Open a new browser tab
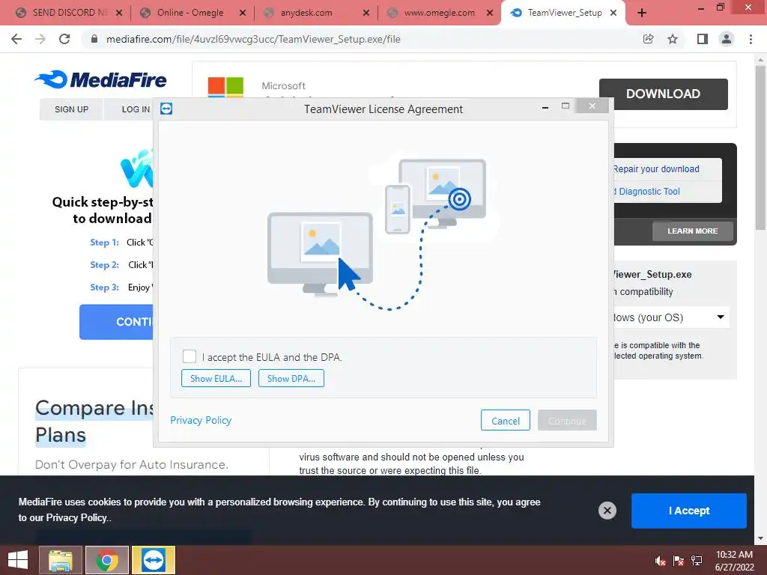767x575 pixels. click(x=642, y=13)
